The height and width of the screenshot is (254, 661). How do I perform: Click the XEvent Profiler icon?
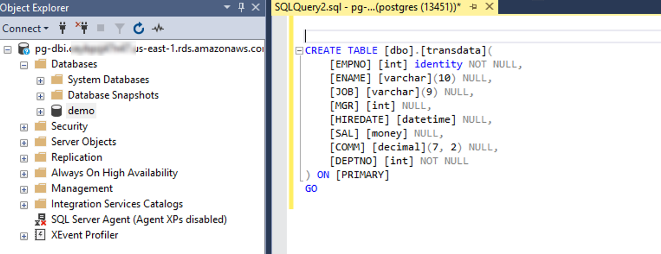tap(40, 235)
